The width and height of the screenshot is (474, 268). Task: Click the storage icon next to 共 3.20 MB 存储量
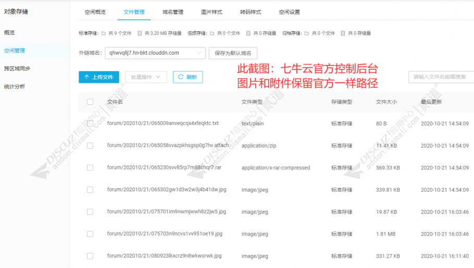(140, 33)
